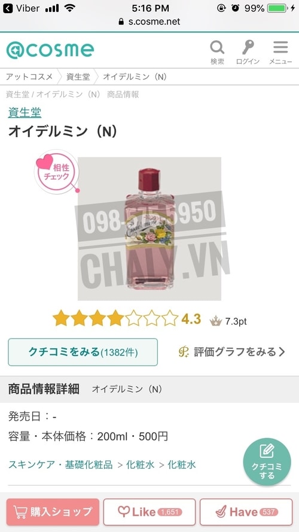This screenshot has height=532, width=299.
Task: Select アットコスメ breadcrumb item
Action: pyautogui.click(x=29, y=77)
